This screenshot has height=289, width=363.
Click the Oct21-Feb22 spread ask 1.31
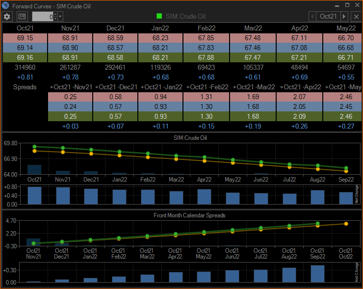coord(206,97)
